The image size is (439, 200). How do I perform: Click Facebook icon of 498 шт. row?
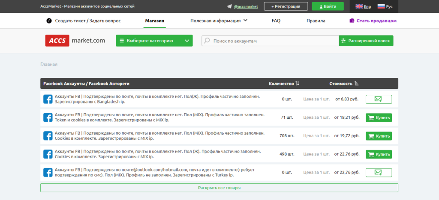click(x=48, y=154)
